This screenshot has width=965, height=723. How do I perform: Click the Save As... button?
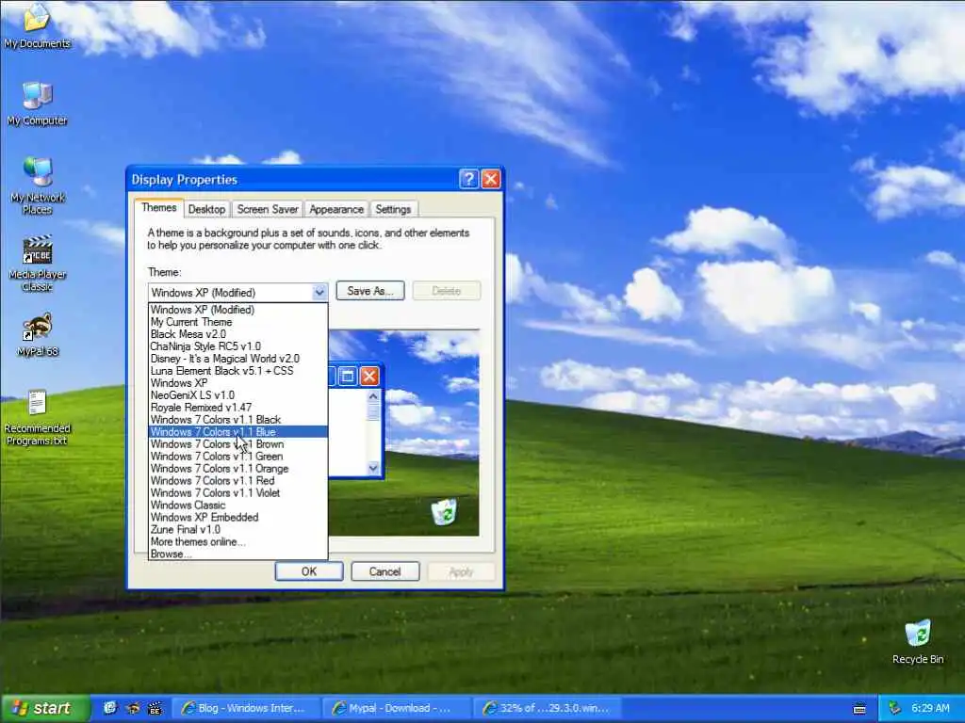click(369, 291)
